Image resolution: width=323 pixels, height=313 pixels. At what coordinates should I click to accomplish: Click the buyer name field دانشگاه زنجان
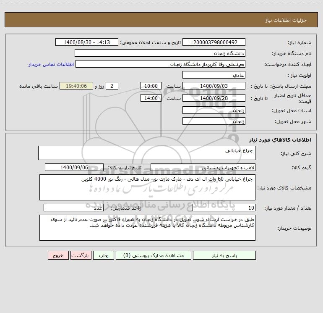[160, 53]
